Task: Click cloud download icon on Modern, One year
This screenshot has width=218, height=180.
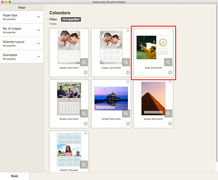Action: point(85,133)
